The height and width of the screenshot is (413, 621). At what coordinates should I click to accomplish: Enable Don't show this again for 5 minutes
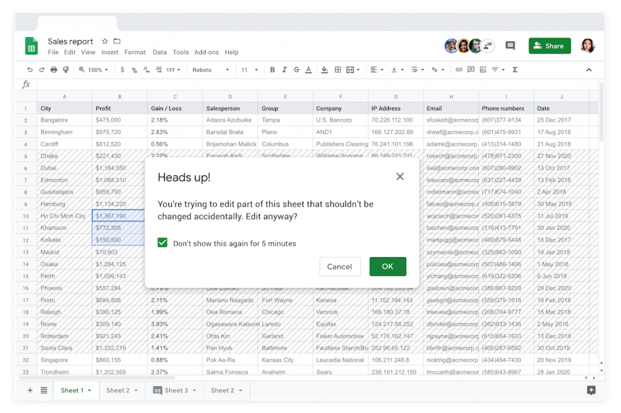pos(163,243)
